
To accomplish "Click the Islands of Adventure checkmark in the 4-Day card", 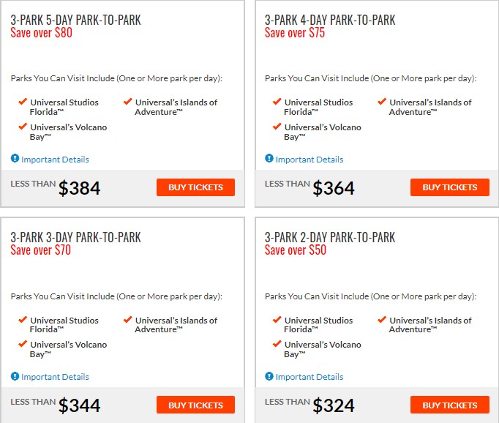I will (x=382, y=102).
